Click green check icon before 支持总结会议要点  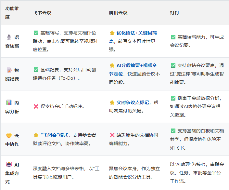[x=173, y=65]
